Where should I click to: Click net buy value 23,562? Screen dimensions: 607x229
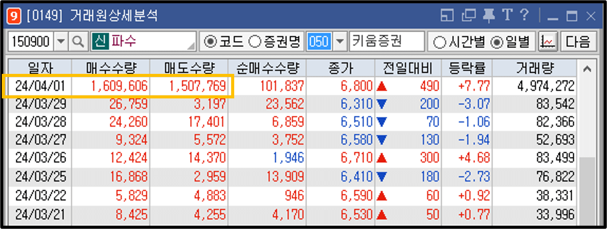[x=285, y=104]
